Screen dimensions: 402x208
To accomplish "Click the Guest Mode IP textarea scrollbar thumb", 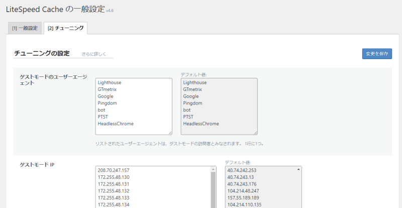I will click(x=213, y=191).
